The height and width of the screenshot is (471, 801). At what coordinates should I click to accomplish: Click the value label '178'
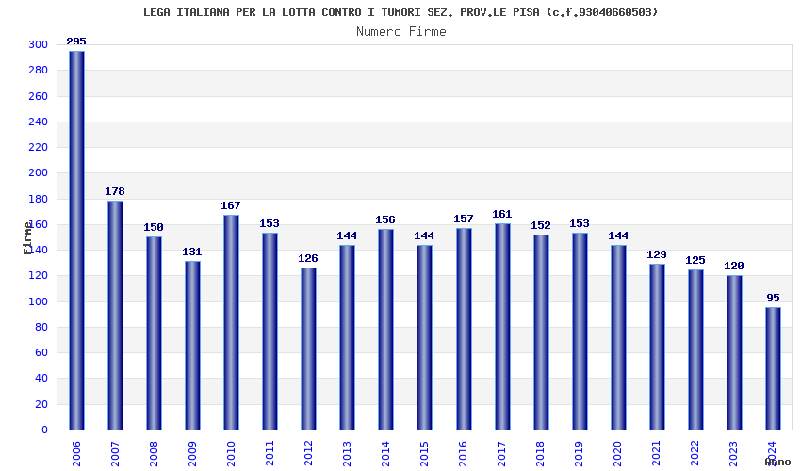115,191
